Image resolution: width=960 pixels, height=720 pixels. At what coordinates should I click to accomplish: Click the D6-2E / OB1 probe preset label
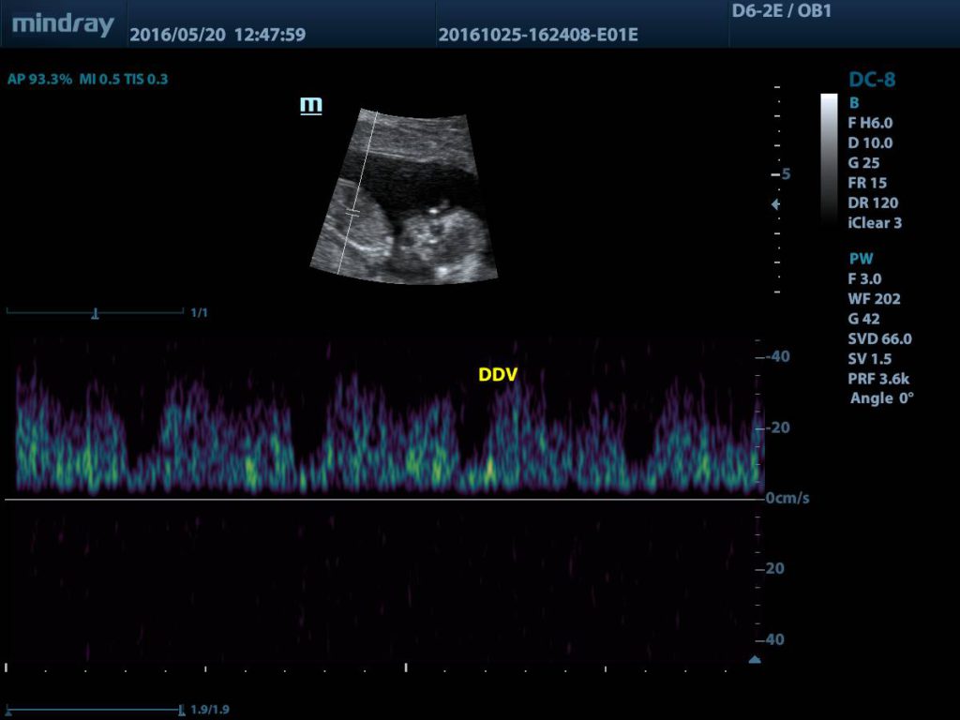click(x=780, y=12)
